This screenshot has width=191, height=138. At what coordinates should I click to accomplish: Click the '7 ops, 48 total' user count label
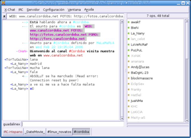click(x=158, y=16)
